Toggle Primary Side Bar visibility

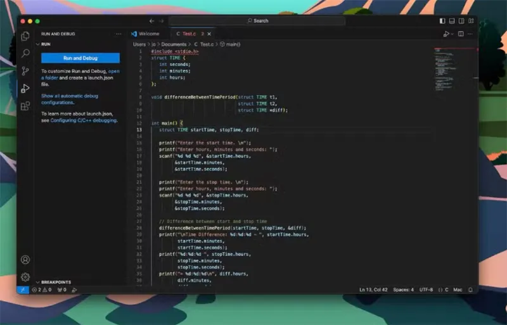click(x=442, y=21)
